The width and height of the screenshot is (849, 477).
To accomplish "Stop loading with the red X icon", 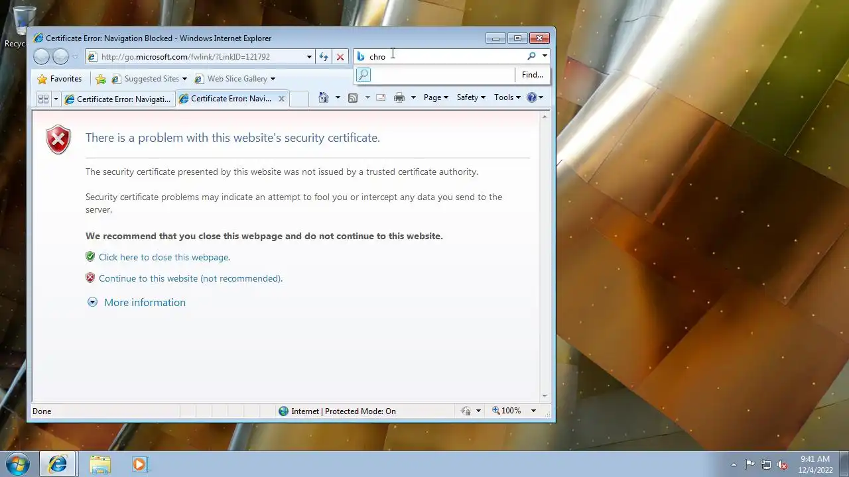I will (x=340, y=57).
